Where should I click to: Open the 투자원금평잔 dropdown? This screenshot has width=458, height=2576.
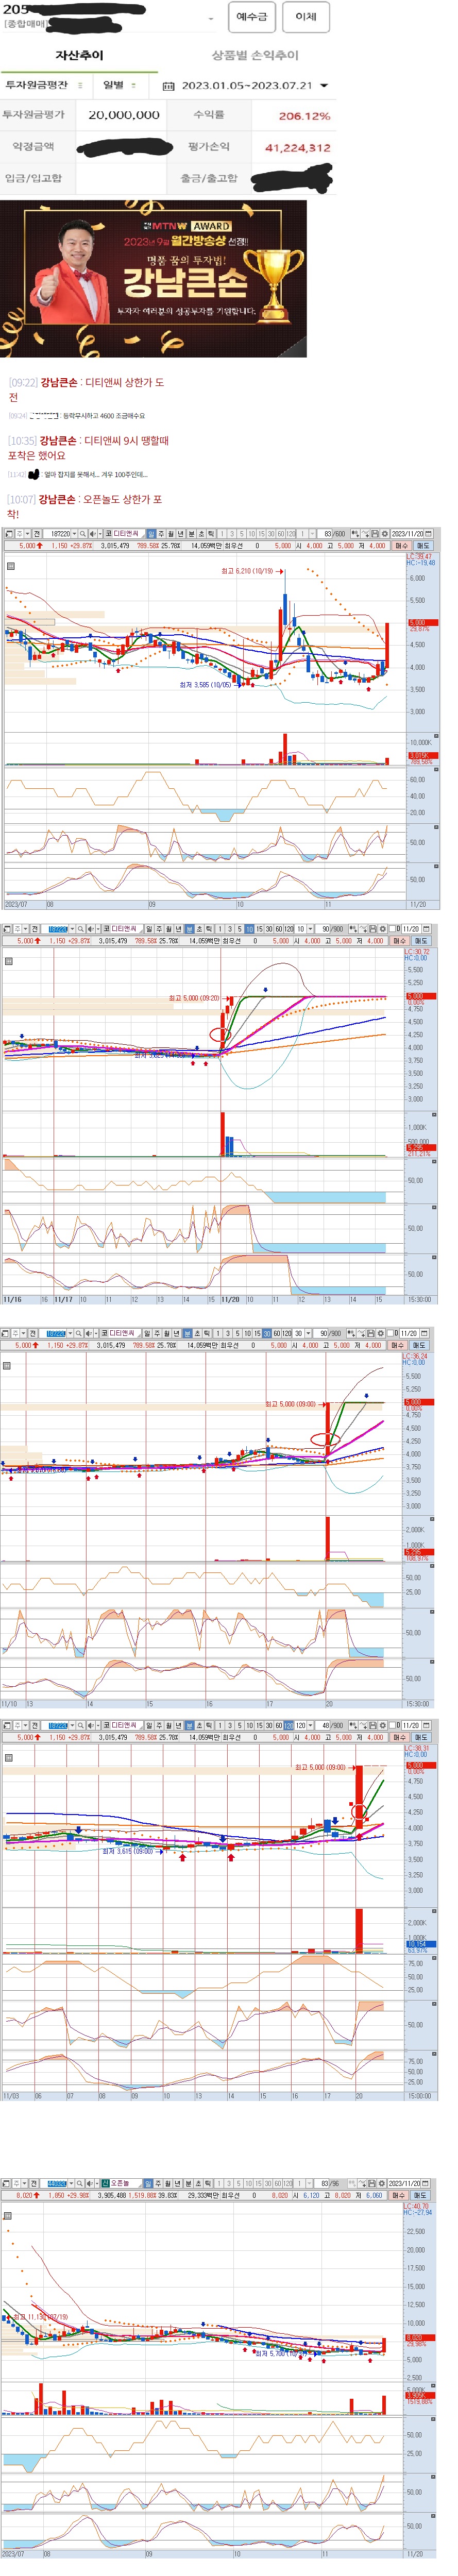[x=45, y=86]
